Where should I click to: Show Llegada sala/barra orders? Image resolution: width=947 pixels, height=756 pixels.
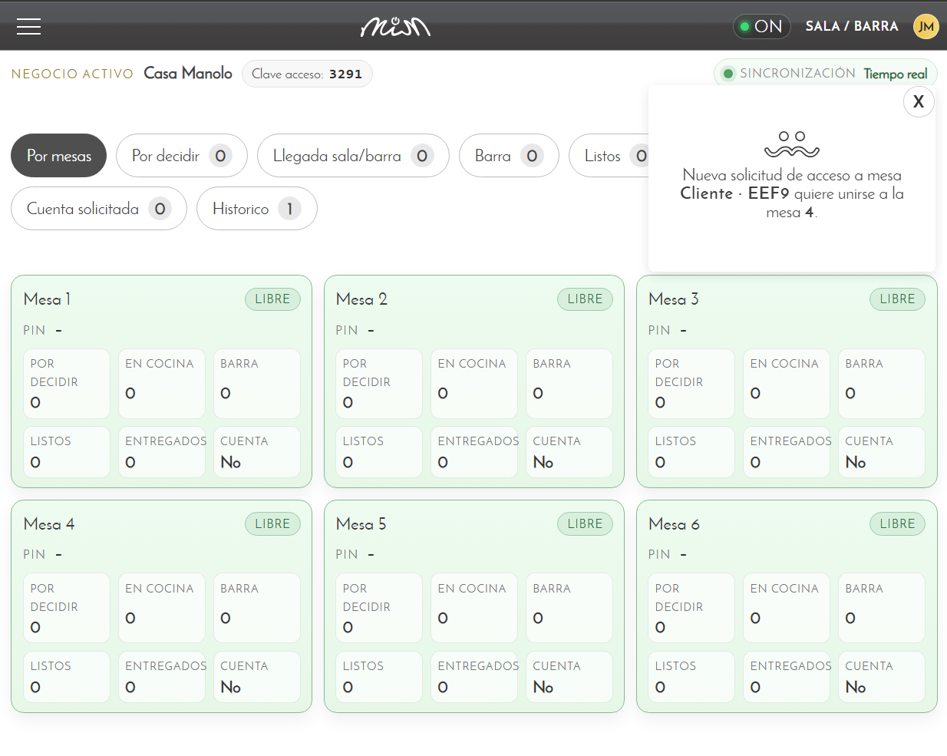click(x=353, y=156)
